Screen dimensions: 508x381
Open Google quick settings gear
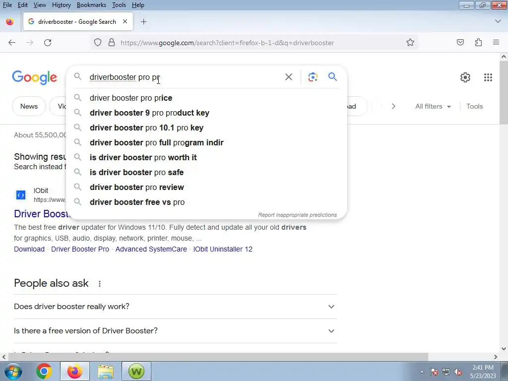coord(465,77)
